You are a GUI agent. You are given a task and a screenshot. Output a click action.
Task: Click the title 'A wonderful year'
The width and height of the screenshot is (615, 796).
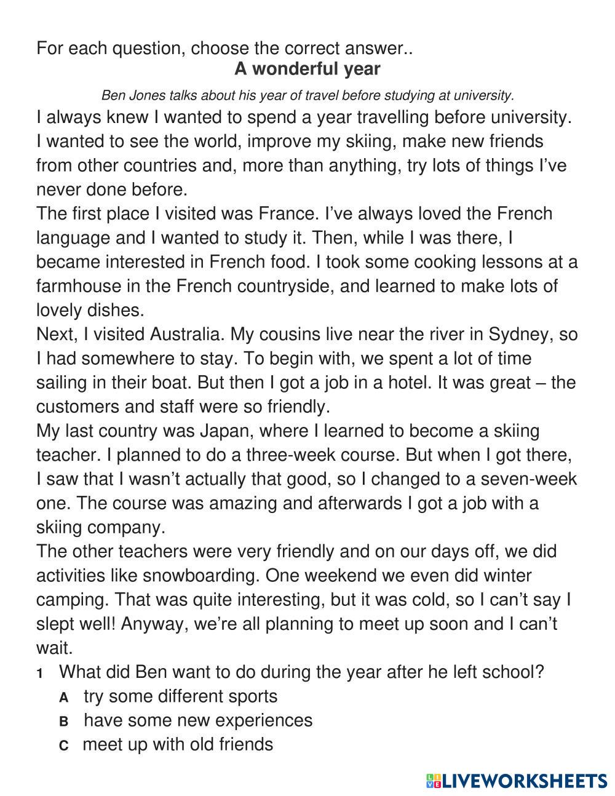point(307,69)
